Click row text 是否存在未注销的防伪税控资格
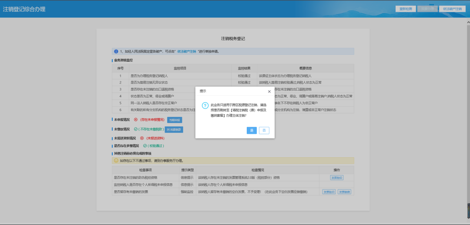470x225 pixels. pos(136,177)
